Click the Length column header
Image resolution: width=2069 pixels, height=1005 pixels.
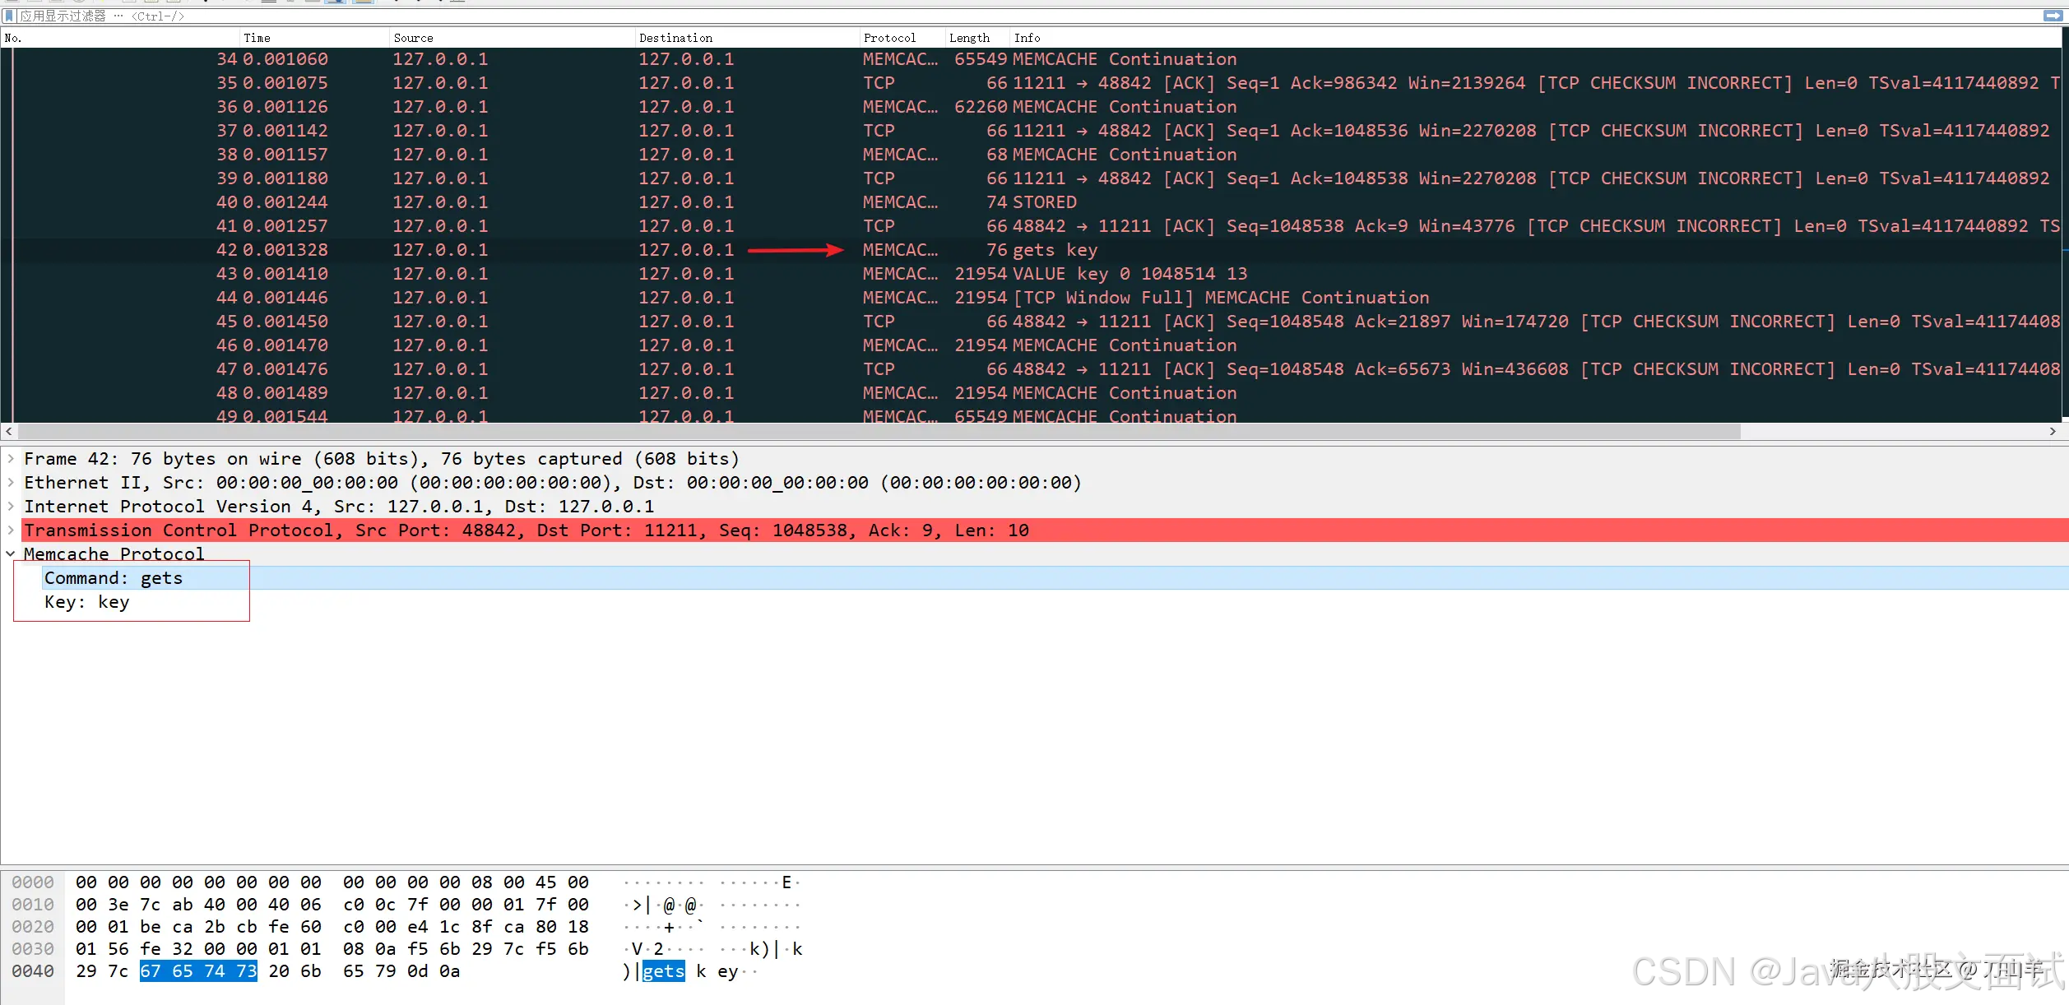click(969, 37)
